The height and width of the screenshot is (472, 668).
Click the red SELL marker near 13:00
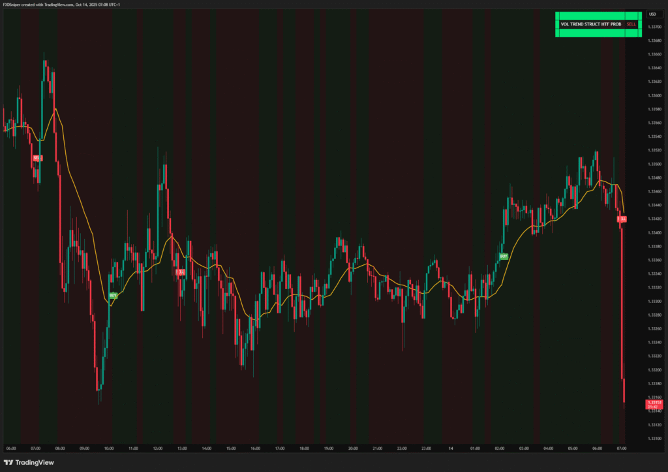180,272
